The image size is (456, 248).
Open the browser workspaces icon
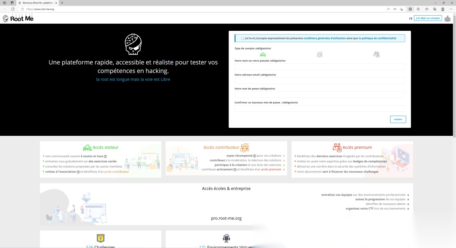[x=4, y=3]
